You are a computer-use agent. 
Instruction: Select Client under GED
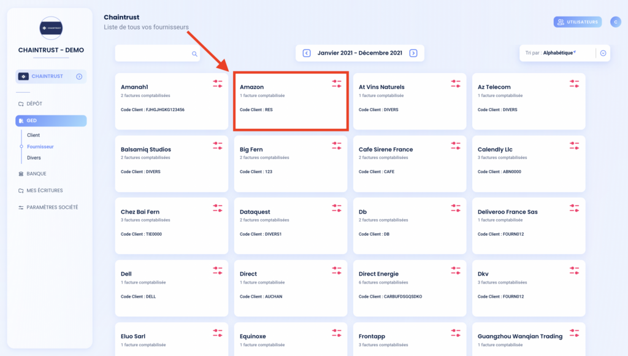click(33, 135)
